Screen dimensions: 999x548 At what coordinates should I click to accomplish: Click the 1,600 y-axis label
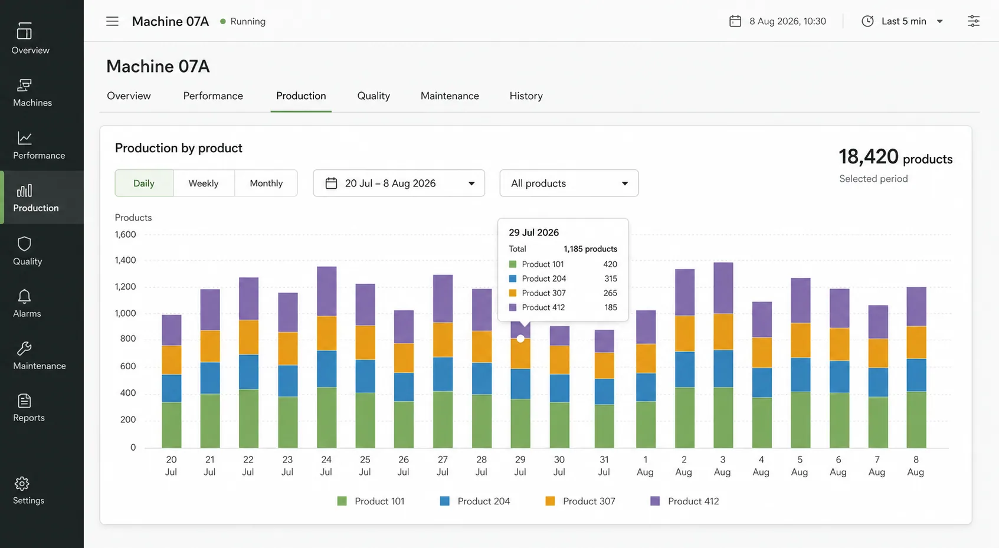(125, 234)
